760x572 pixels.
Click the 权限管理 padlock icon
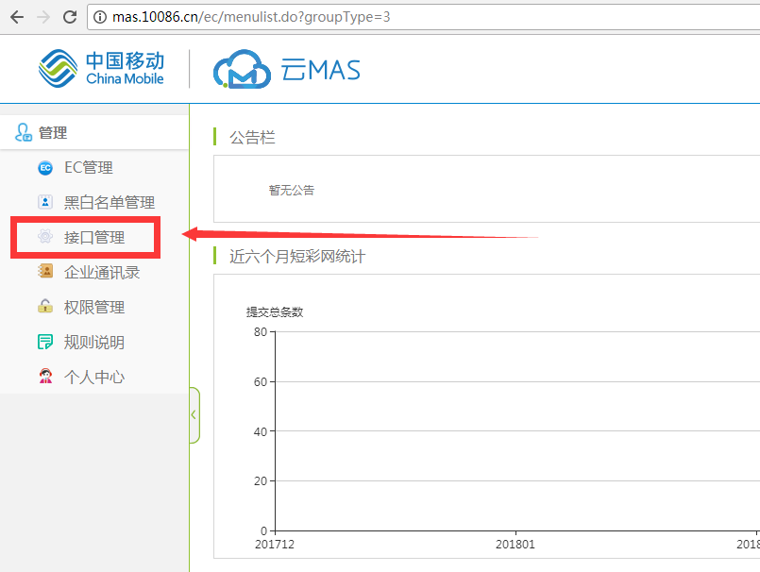point(44,307)
